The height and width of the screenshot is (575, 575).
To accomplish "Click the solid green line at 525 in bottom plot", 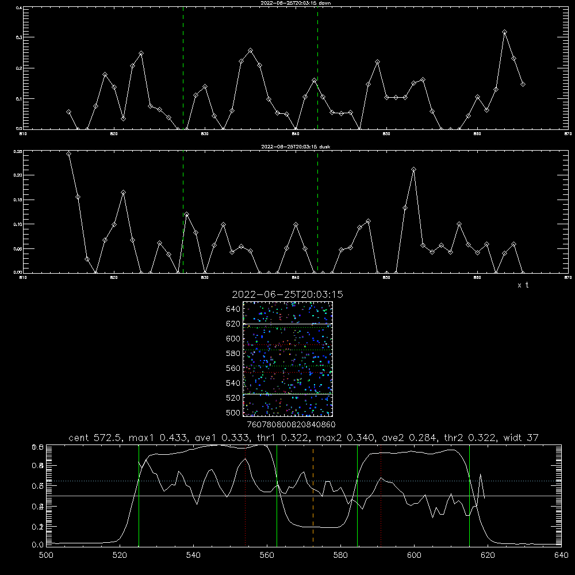I will (139, 495).
